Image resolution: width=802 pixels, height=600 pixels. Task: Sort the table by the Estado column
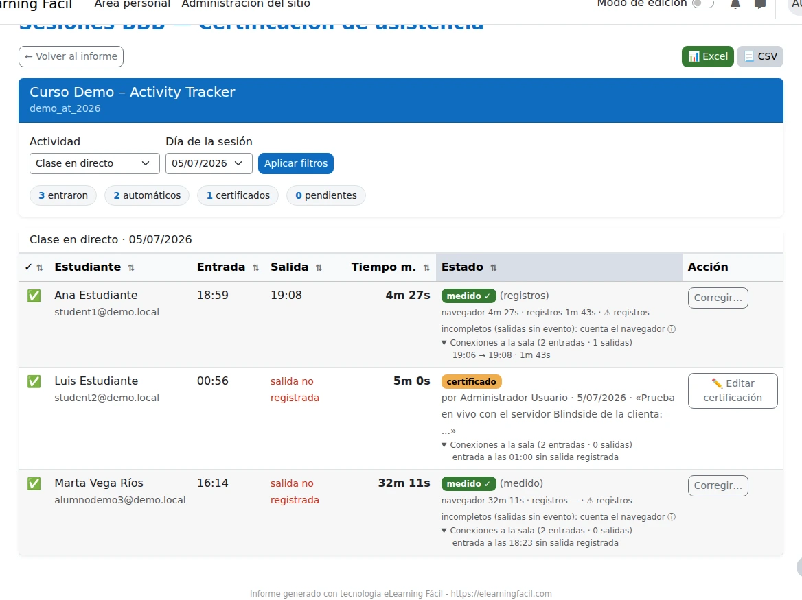(469, 267)
